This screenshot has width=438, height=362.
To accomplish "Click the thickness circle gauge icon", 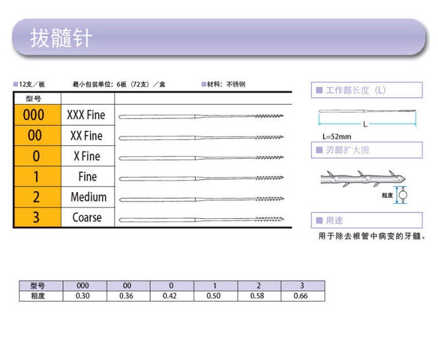I will 402,194.
